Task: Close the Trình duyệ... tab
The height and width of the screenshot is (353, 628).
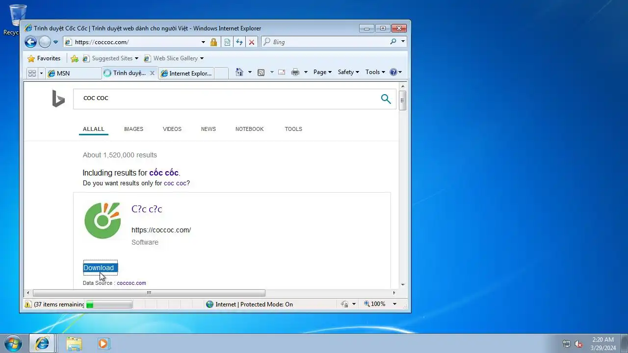Action: pyautogui.click(x=152, y=73)
